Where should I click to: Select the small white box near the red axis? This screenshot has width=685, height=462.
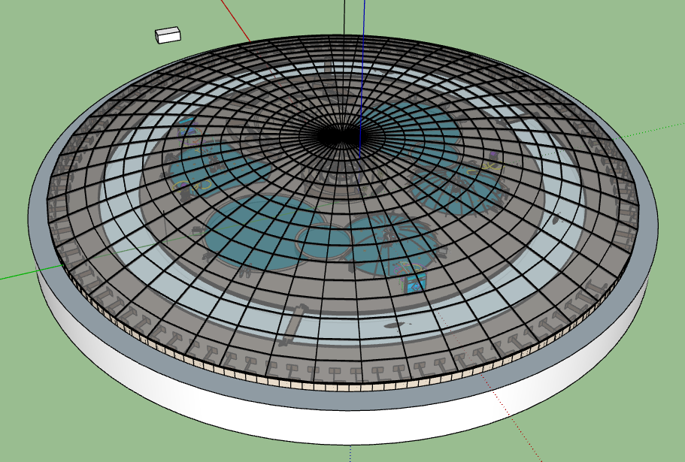tap(168, 35)
